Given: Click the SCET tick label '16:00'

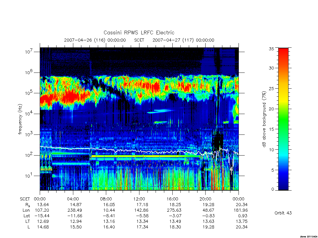Looking at the screenshot, I should point(172,199).
